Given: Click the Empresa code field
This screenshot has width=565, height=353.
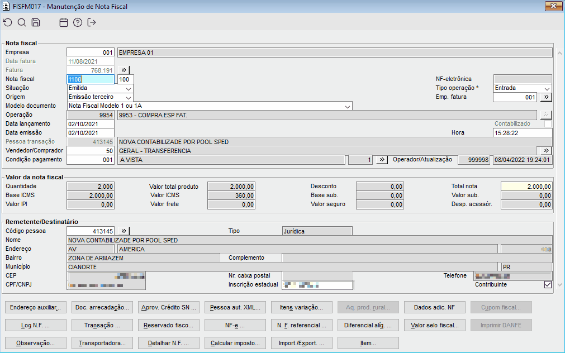Looking at the screenshot, I should pos(91,53).
